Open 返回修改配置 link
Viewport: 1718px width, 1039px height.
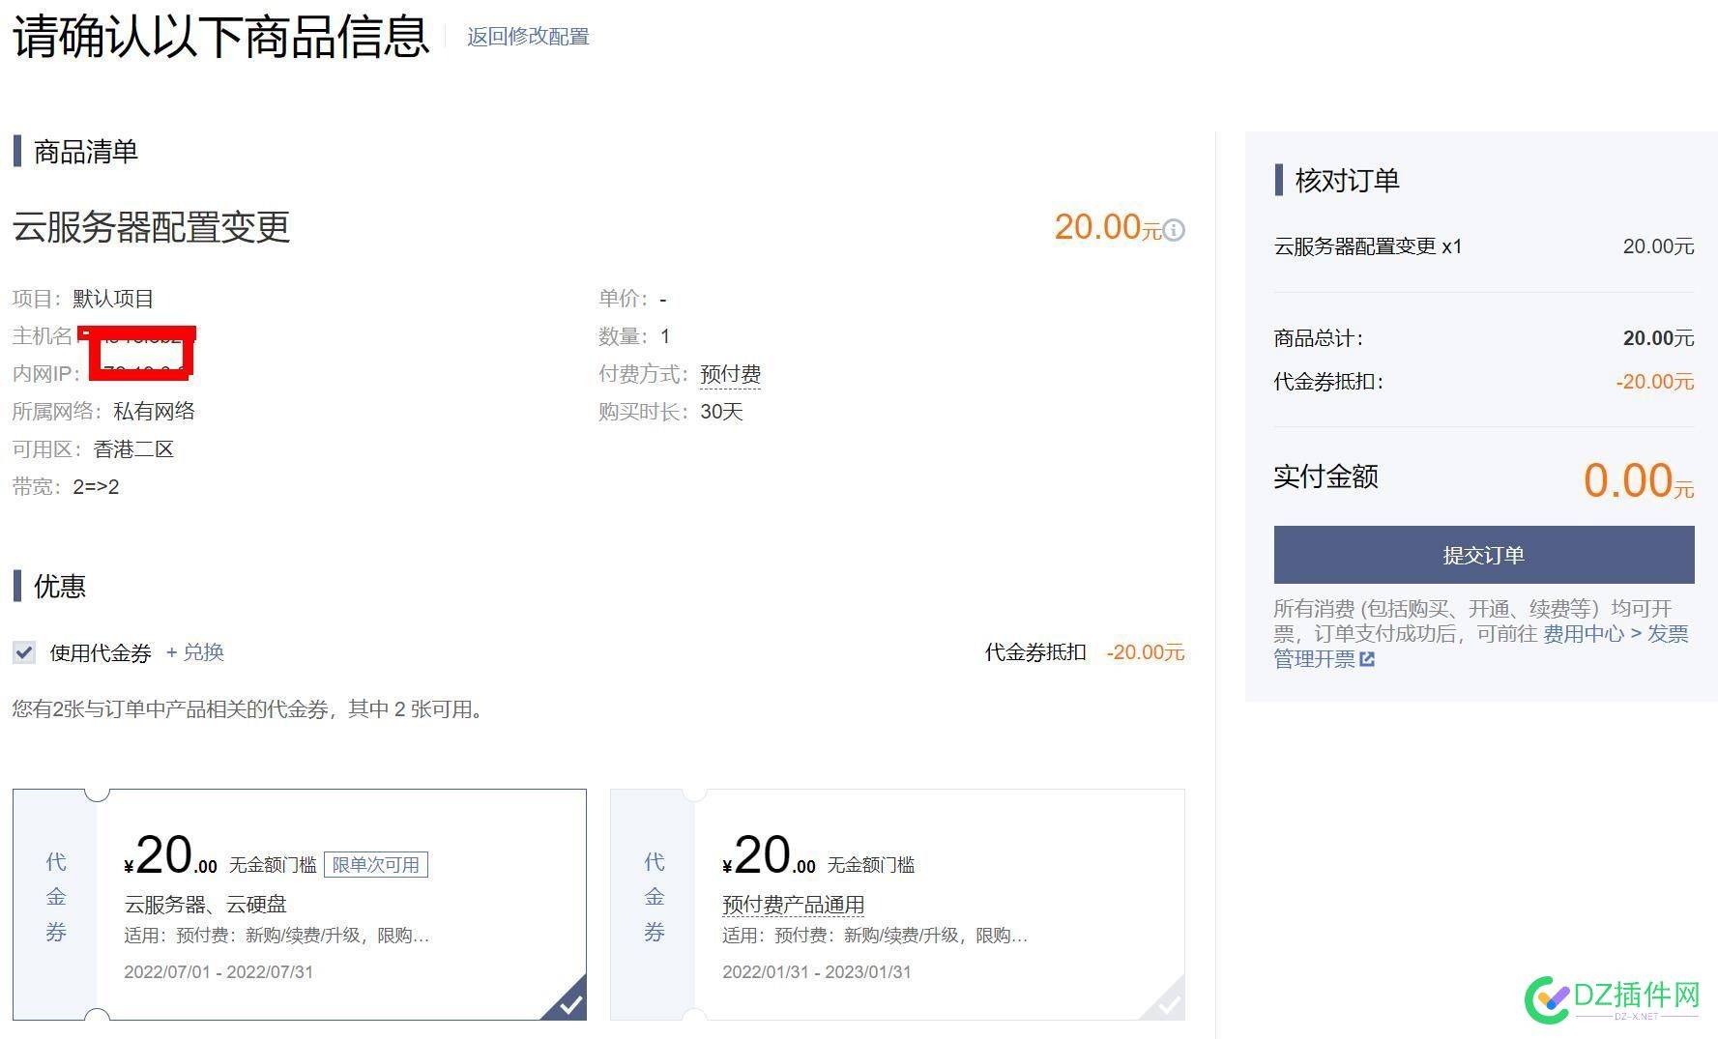[x=528, y=37]
